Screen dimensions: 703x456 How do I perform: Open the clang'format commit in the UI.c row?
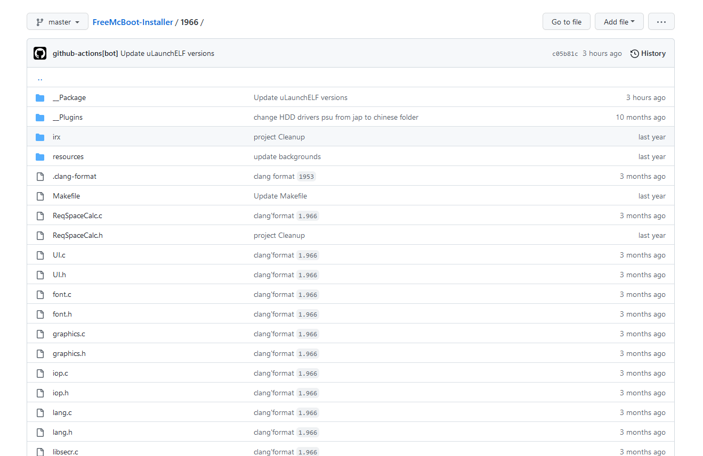point(274,255)
